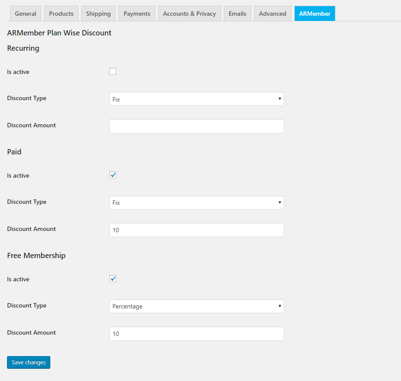Viewport: 401px width, 381px height.
Task: Open the Advanced tab
Action: point(272,14)
